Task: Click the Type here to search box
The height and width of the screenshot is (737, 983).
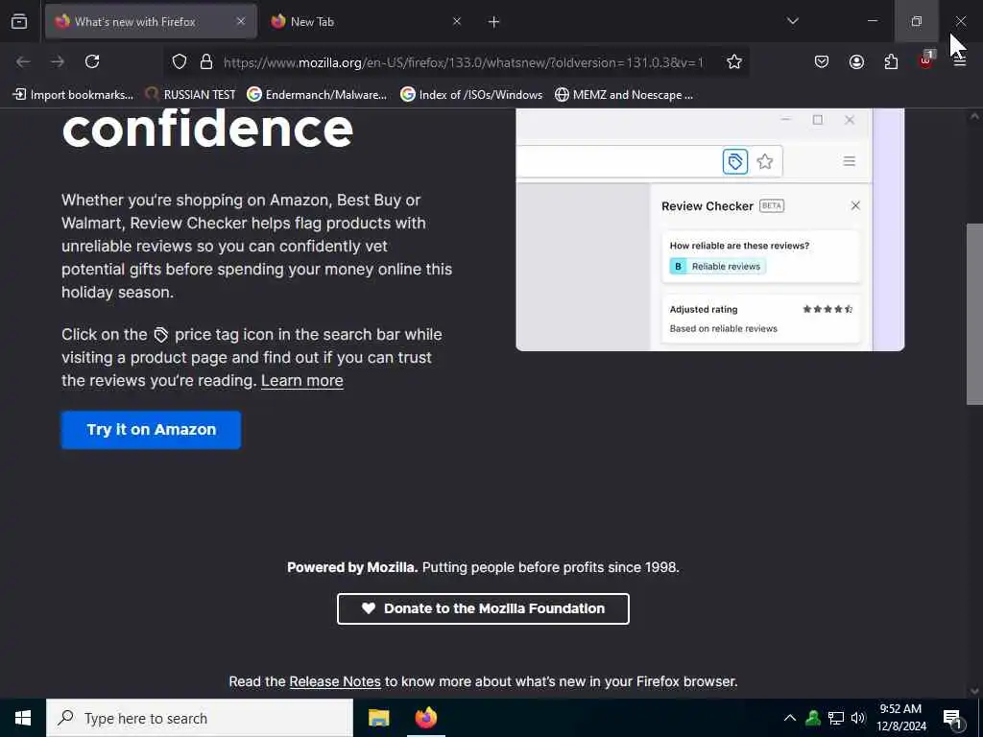Action: (200, 718)
